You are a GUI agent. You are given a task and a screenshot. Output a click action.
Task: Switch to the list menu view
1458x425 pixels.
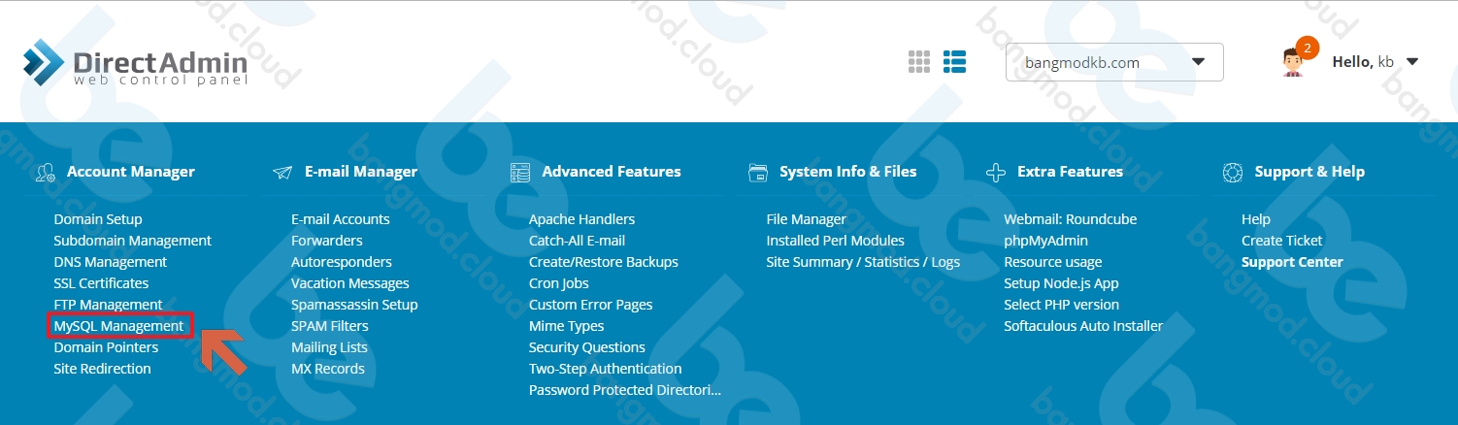coord(954,61)
